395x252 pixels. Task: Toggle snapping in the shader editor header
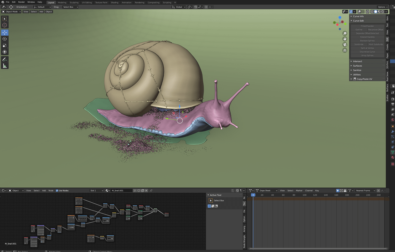tap(238, 190)
